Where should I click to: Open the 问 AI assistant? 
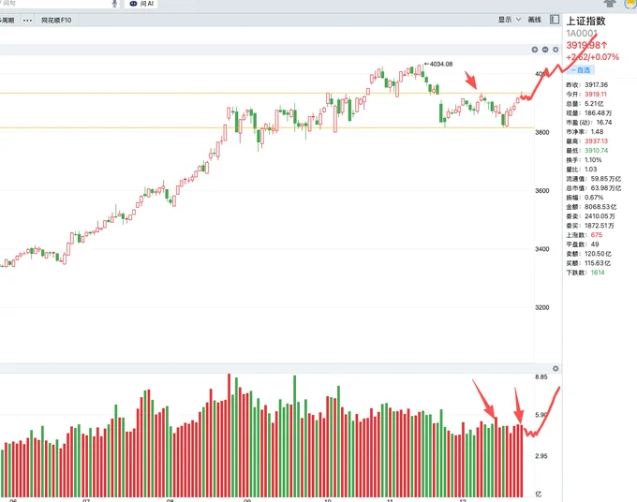coord(141,4)
